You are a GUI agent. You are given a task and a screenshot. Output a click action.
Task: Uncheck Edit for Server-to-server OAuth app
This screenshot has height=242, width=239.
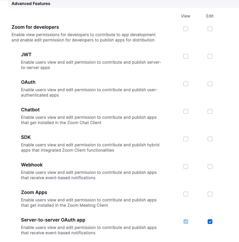coord(210,222)
